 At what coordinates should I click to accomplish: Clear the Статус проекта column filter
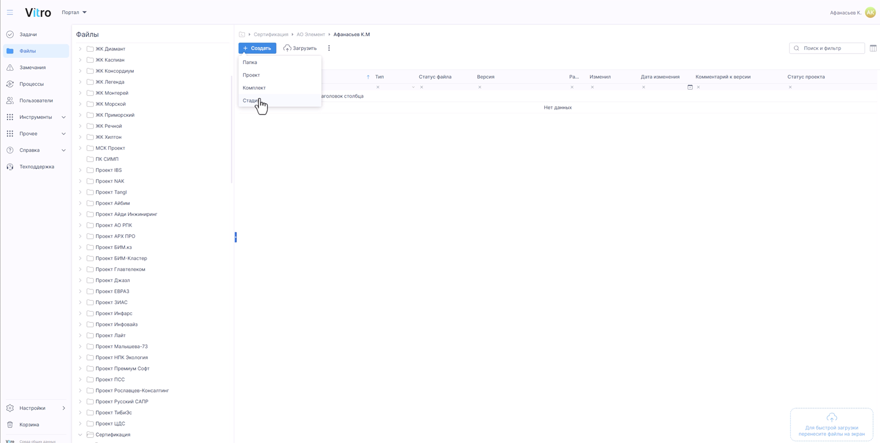pos(790,87)
